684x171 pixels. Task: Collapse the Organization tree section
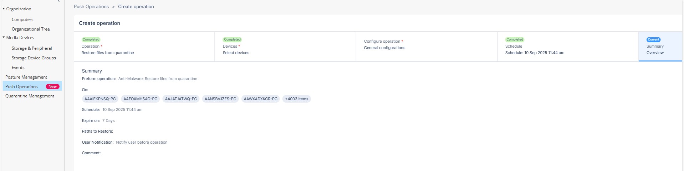(x=4, y=9)
